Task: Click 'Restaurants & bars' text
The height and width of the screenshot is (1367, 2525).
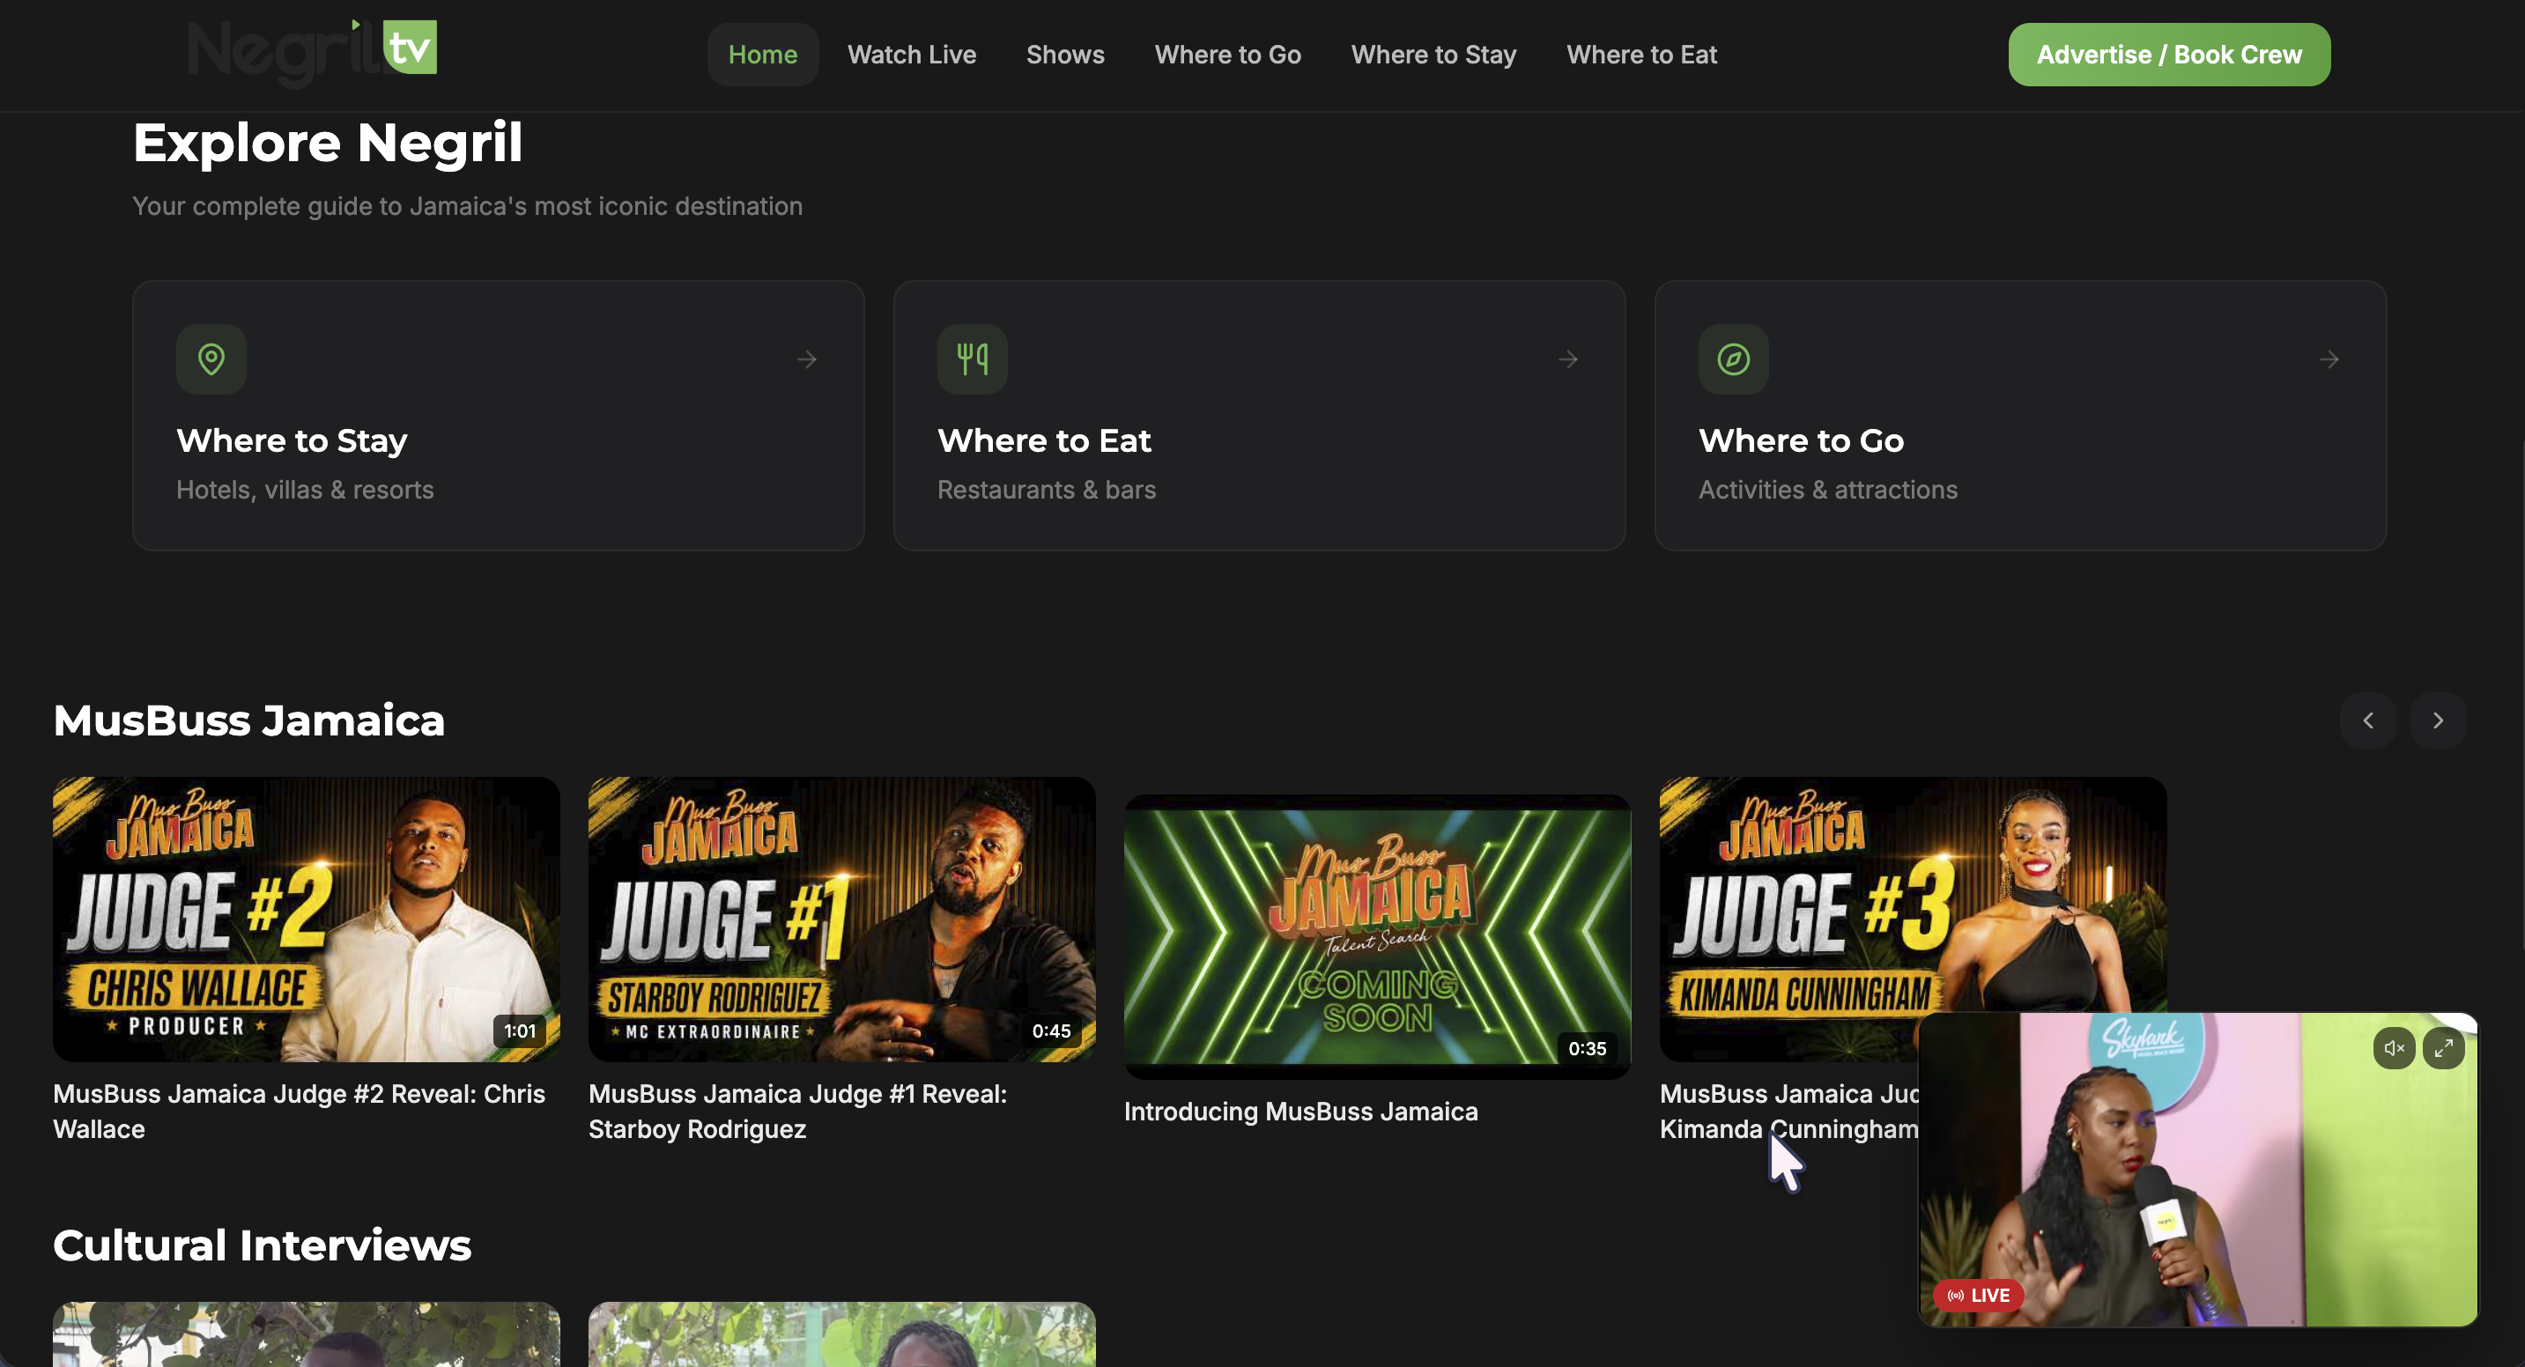Action: point(1047,490)
